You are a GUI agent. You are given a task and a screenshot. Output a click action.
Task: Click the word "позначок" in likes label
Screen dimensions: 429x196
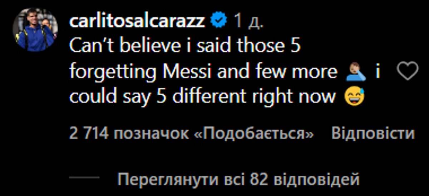(x=151, y=134)
